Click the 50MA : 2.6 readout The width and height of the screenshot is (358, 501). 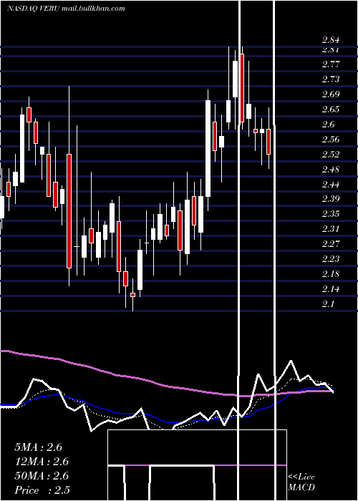click(x=42, y=476)
